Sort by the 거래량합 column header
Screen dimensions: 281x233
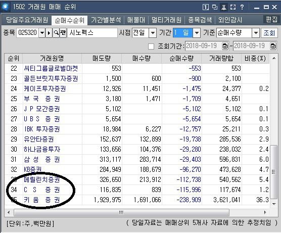click(x=222, y=58)
